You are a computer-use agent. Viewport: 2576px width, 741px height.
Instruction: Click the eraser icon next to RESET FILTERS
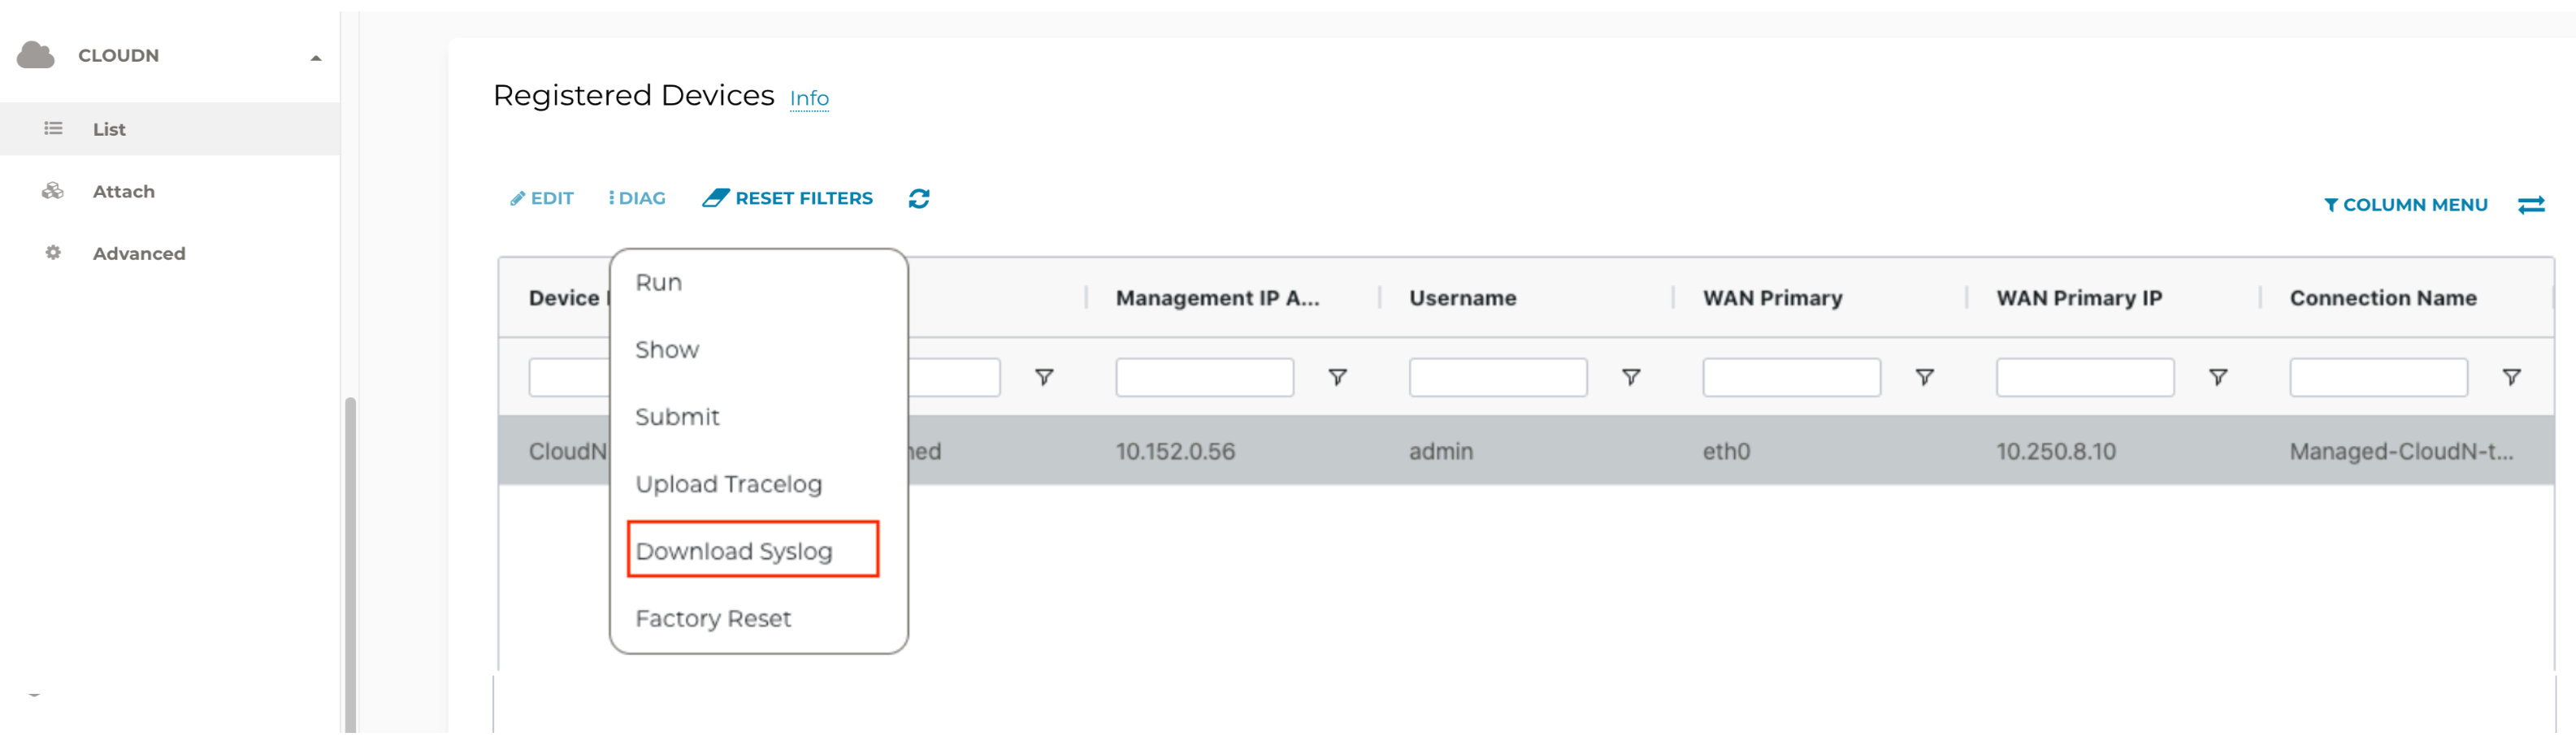pyautogui.click(x=715, y=197)
